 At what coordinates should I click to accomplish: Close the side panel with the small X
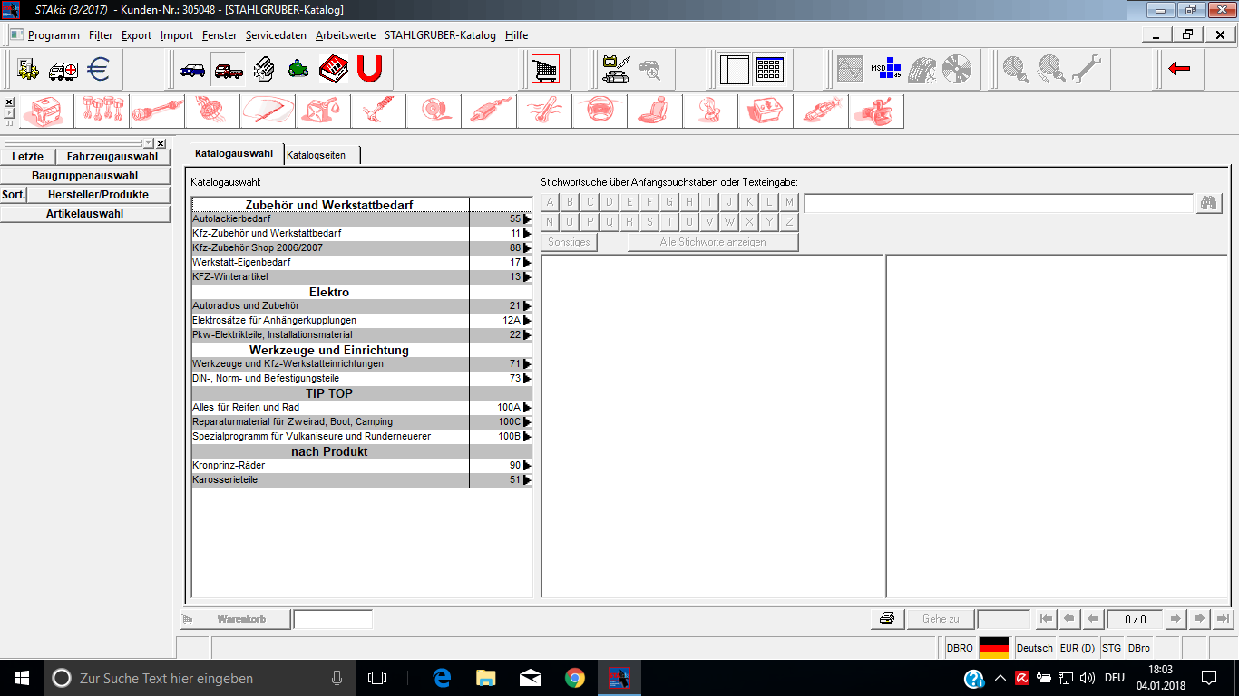click(x=161, y=143)
